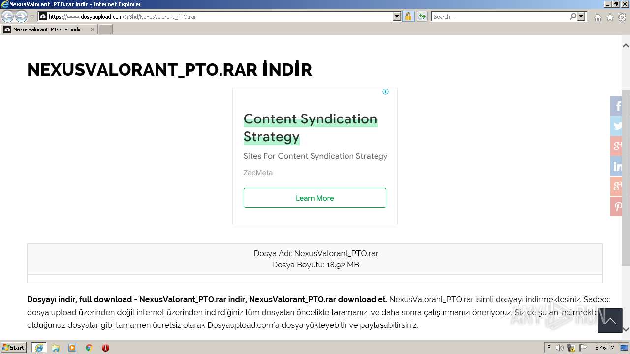Share the page on Pinterest

point(617,206)
